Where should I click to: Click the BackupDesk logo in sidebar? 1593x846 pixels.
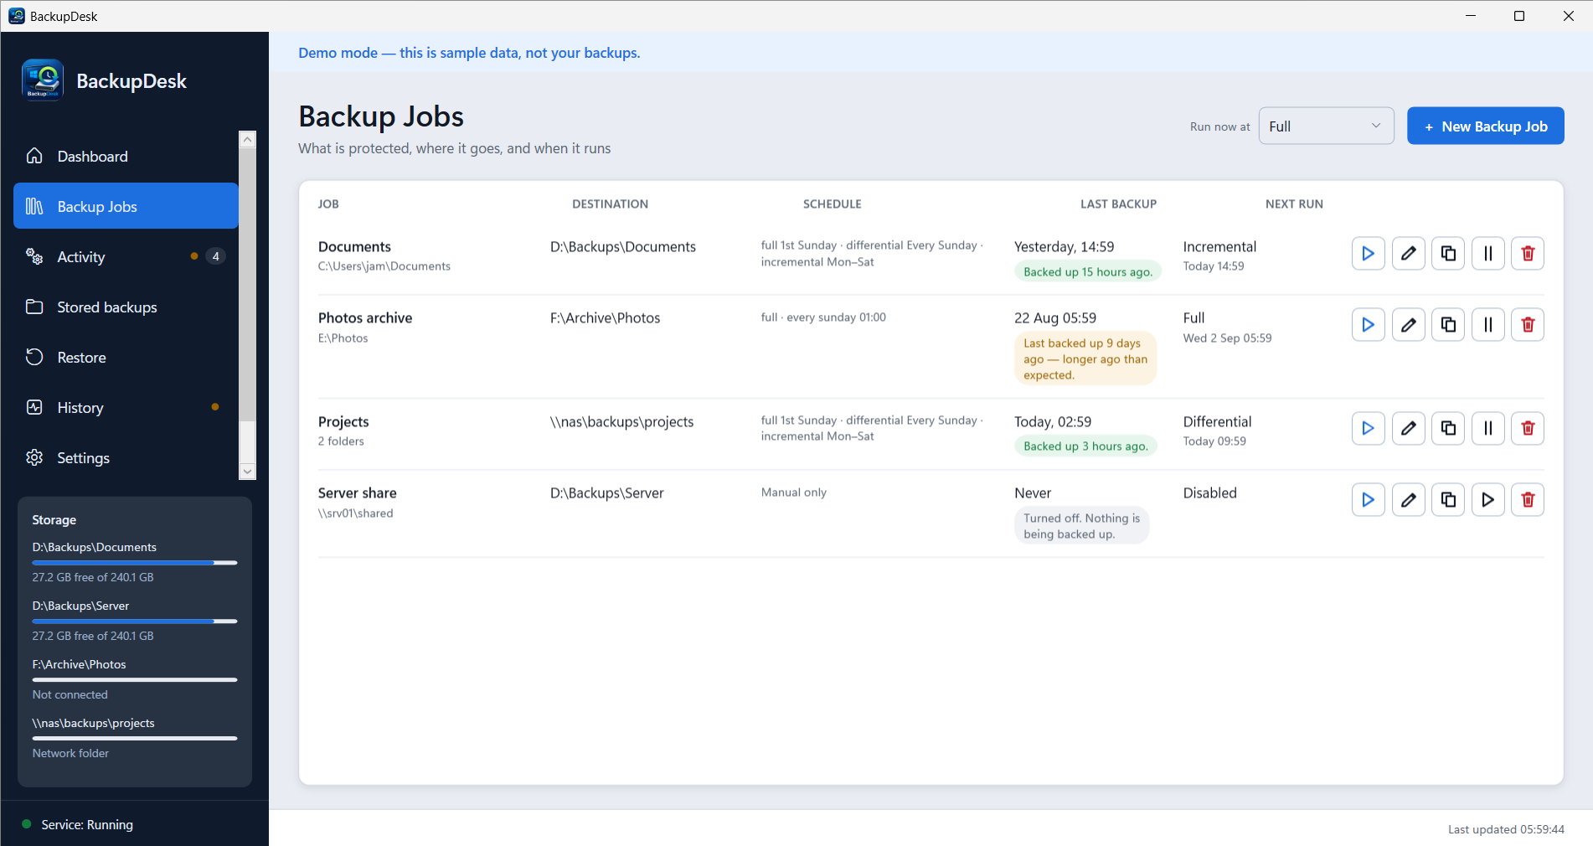coord(43,80)
